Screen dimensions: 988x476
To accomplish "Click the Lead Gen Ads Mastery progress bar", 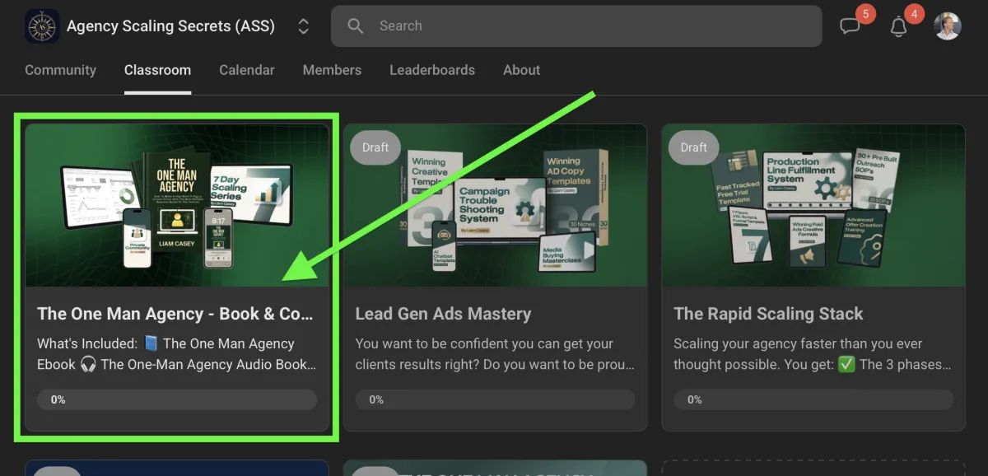I will [495, 399].
